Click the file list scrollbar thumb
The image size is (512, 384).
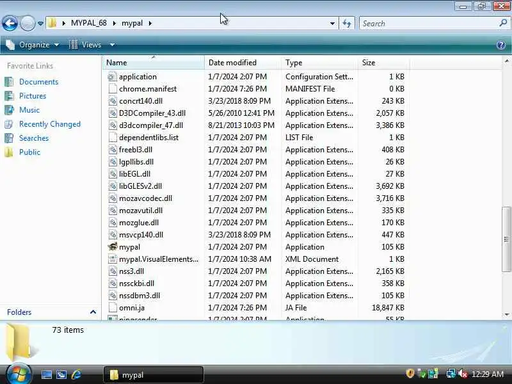click(x=506, y=239)
